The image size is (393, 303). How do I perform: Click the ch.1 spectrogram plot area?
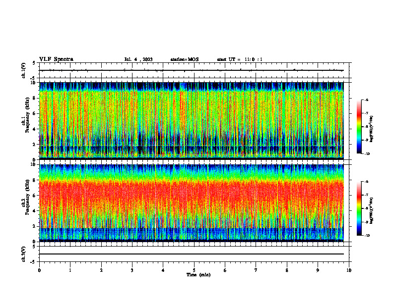192,121
